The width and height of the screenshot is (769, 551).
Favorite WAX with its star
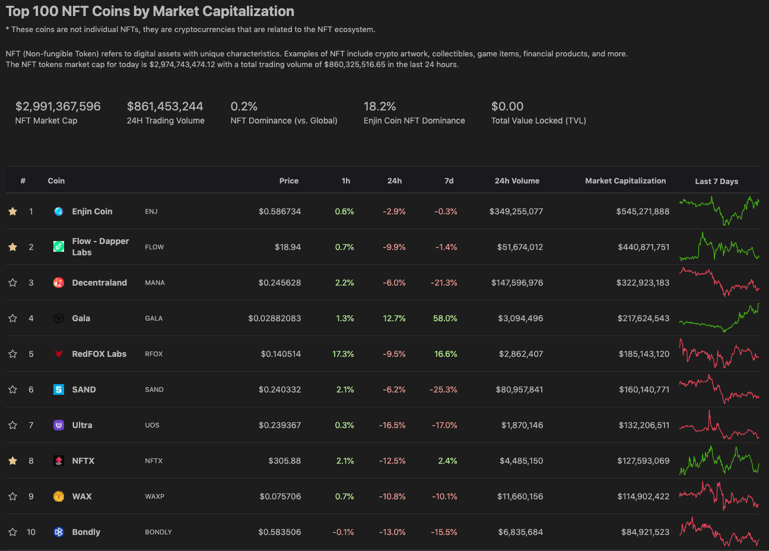pyautogui.click(x=12, y=496)
